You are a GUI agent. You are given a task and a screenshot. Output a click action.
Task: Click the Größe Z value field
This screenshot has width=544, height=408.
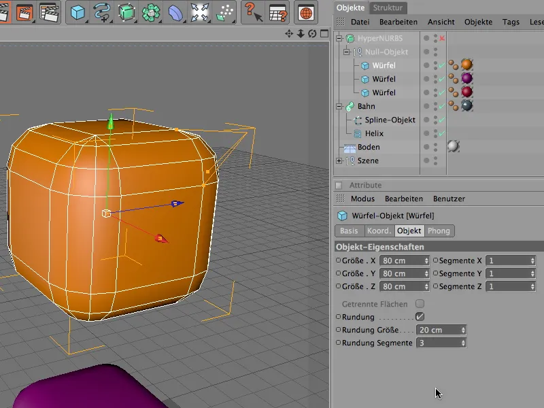tap(404, 286)
